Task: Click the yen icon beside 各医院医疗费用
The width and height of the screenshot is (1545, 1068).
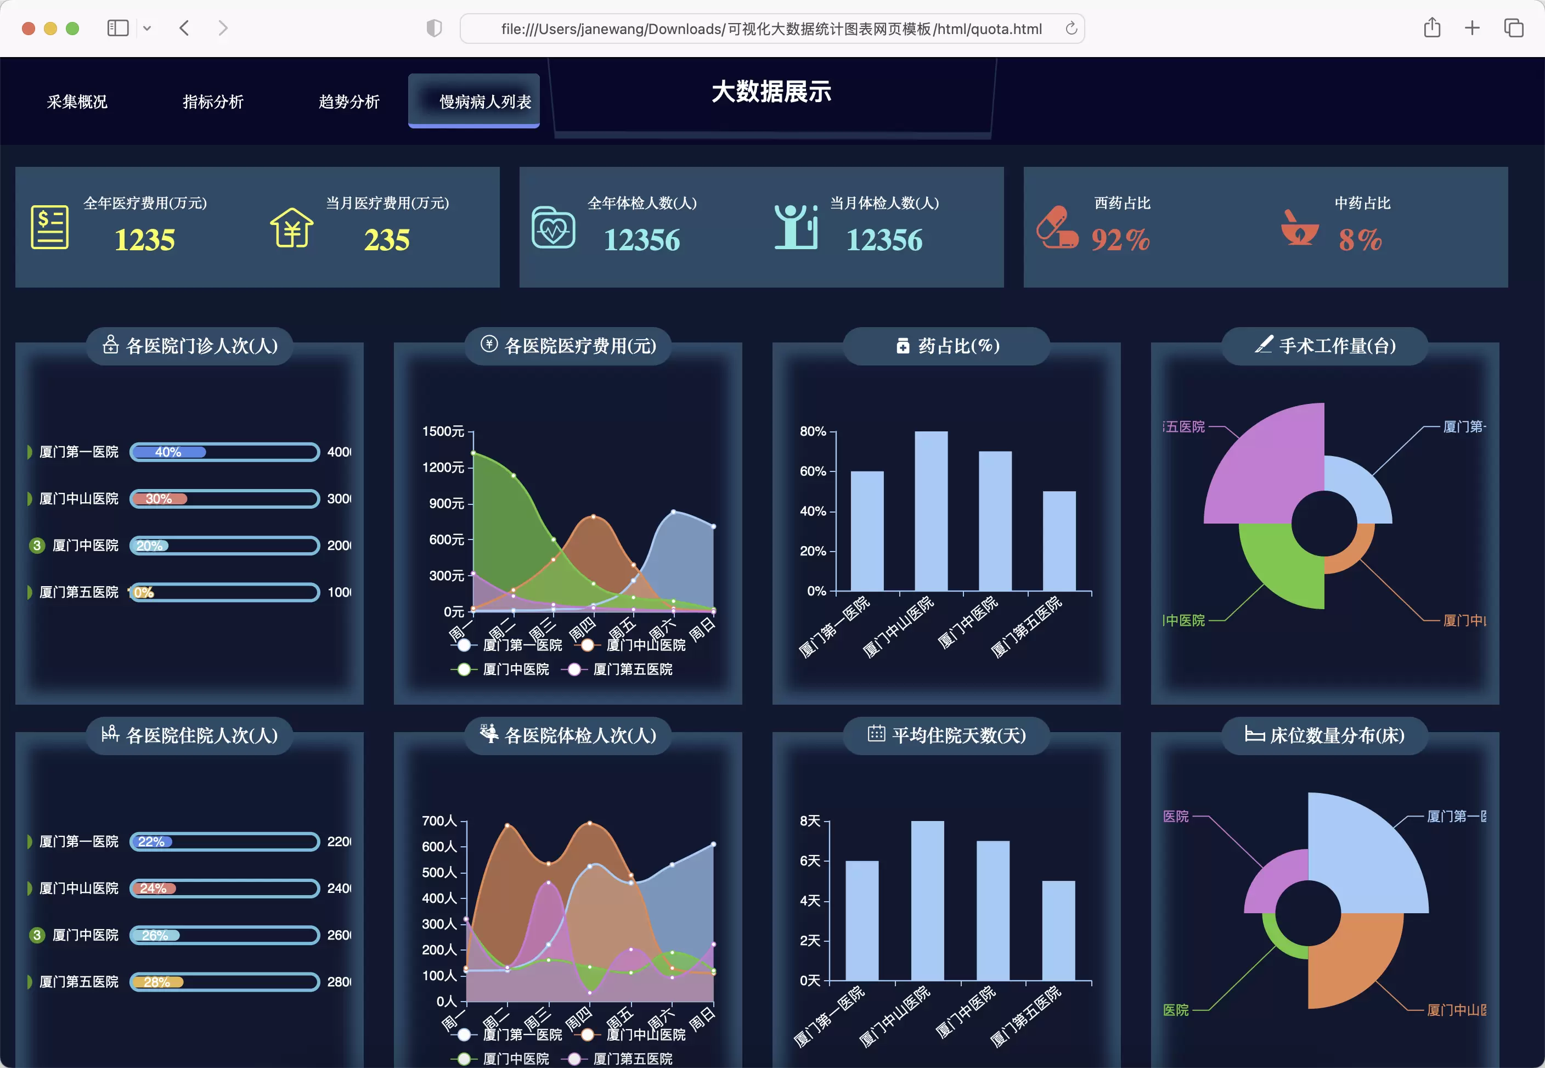Action: [489, 344]
